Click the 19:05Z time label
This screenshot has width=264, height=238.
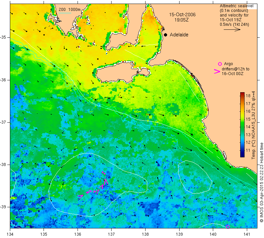pyautogui.click(x=181, y=20)
